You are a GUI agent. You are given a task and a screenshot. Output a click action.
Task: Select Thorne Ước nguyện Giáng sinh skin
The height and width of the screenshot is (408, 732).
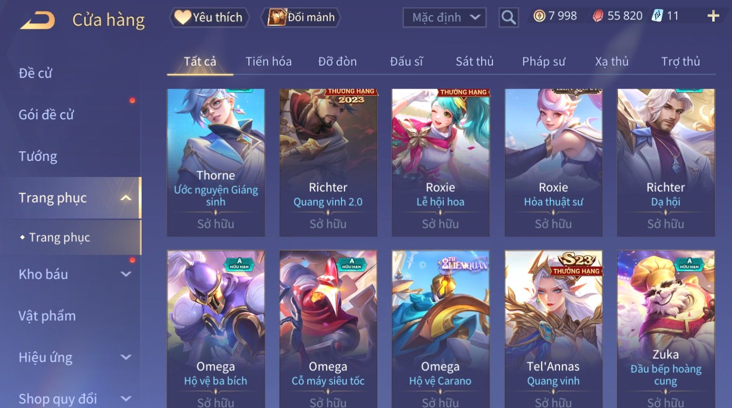point(216,162)
